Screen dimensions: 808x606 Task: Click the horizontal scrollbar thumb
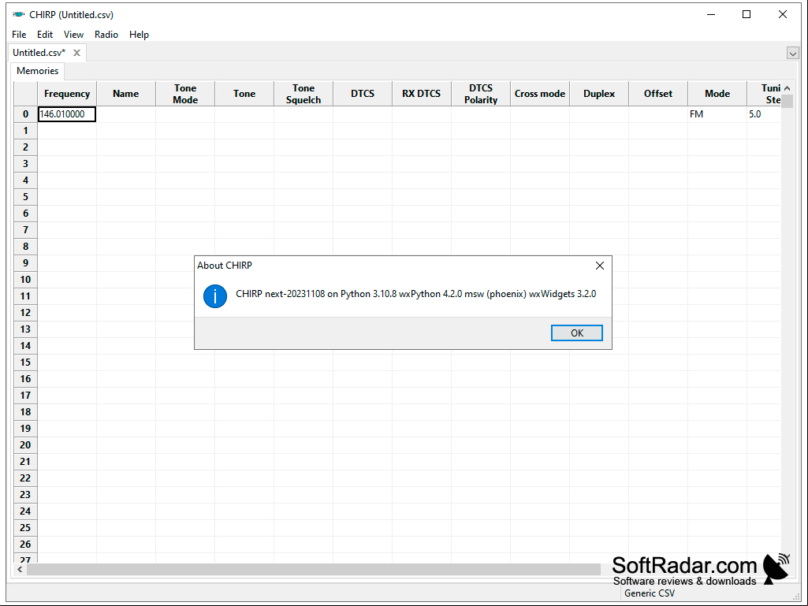coord(313,570)
